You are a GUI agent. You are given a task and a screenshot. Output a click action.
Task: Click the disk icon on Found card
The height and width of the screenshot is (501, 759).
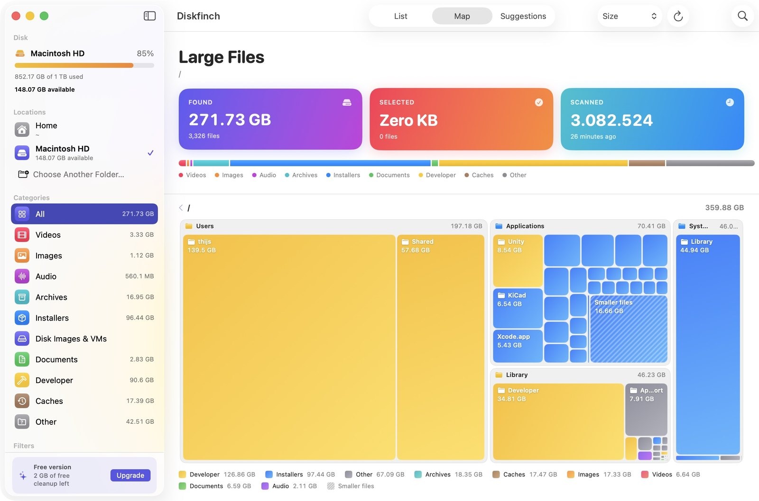(347, 102)
